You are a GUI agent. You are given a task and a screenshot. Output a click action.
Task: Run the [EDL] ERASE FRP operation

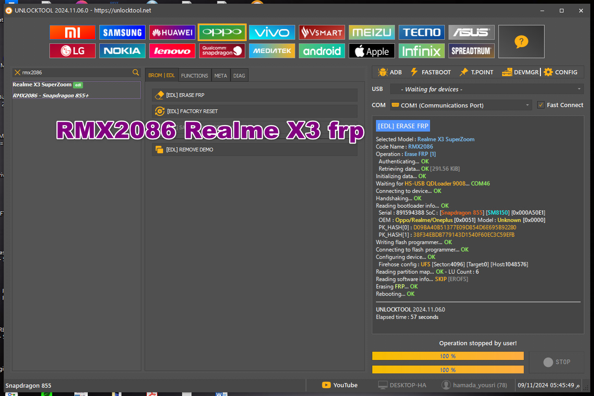[255, 95]
